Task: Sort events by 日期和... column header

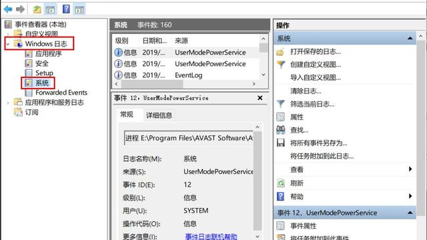Action: (x=155, y=41)
